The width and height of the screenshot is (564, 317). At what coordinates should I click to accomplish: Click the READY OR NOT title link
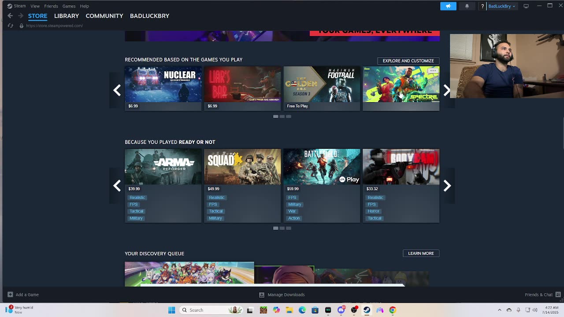point(197,142)
